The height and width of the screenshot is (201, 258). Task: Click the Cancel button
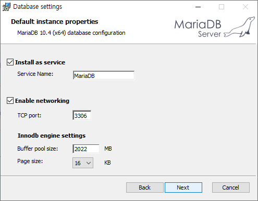click(x=231, y=187)
